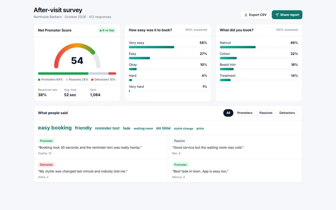Click the paper plane icon in Share report
Image resolution: width=336 pixels, height=210 pixels.
coord(277,15)
